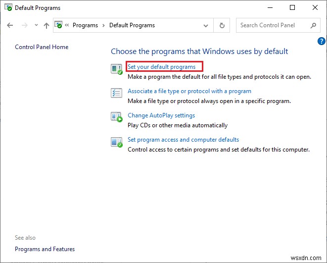Viewport: 327px width, 263px height.
Task: Click the Forward navigation arrow
Action: [25, 25]
